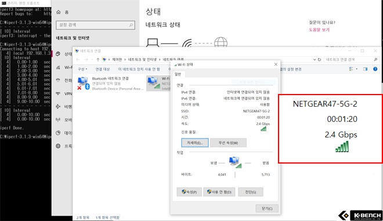Click Close button at dialog bottom

tap(267, 208)
